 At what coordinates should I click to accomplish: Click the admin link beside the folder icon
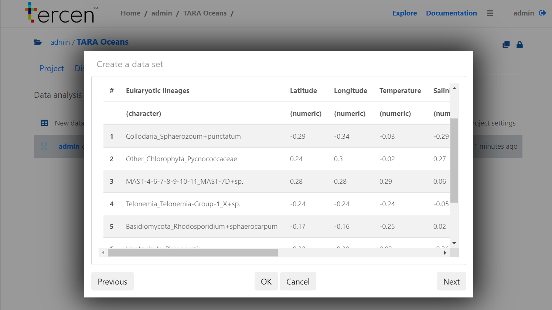(x=60, y=42)
